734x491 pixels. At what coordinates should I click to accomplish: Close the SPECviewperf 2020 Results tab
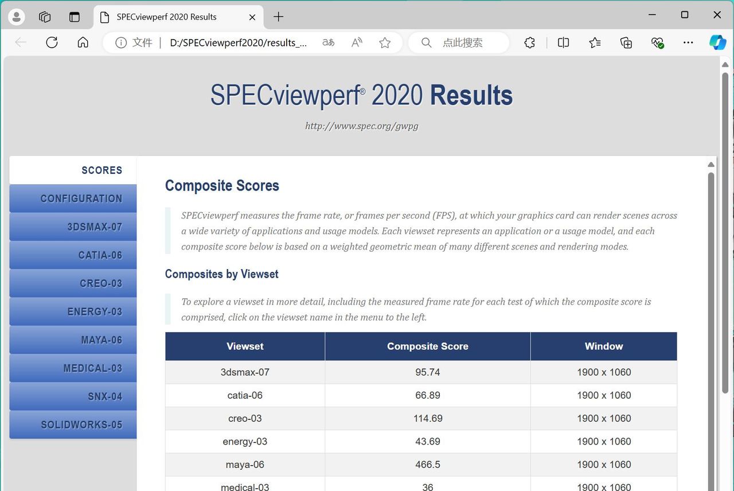252,17
